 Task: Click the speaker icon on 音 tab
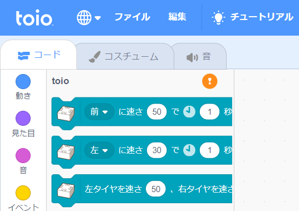tap(192, 57)
